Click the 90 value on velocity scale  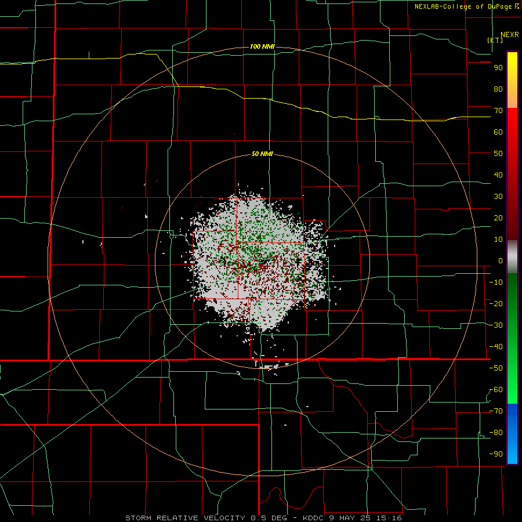[498, 68]
